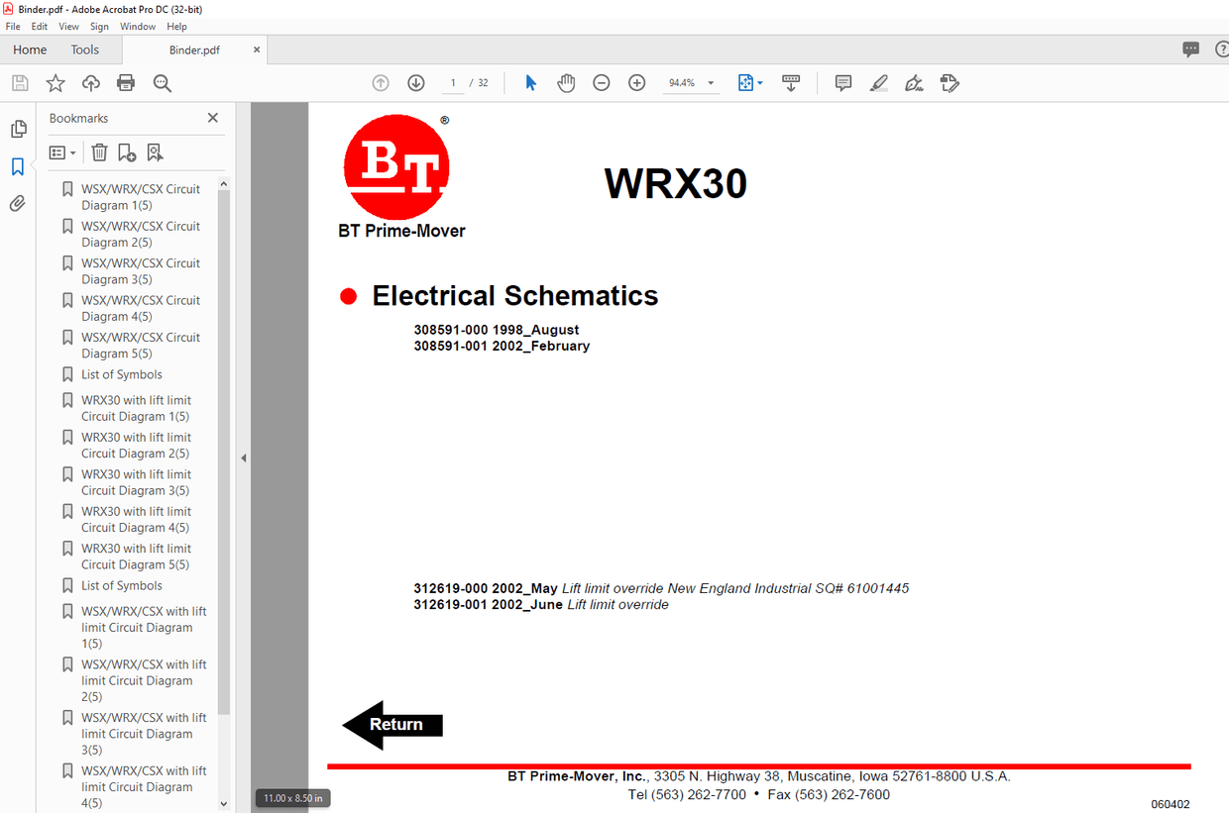Zoom in using the plus icon
Viewport: 1229px width, 813px height.
[636, 83]
